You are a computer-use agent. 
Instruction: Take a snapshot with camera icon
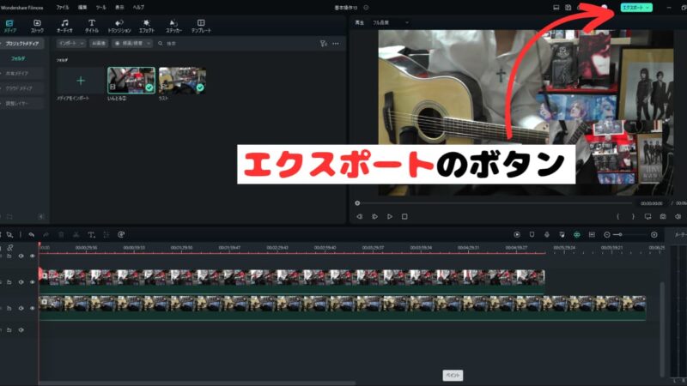click(x=663, y=217)
